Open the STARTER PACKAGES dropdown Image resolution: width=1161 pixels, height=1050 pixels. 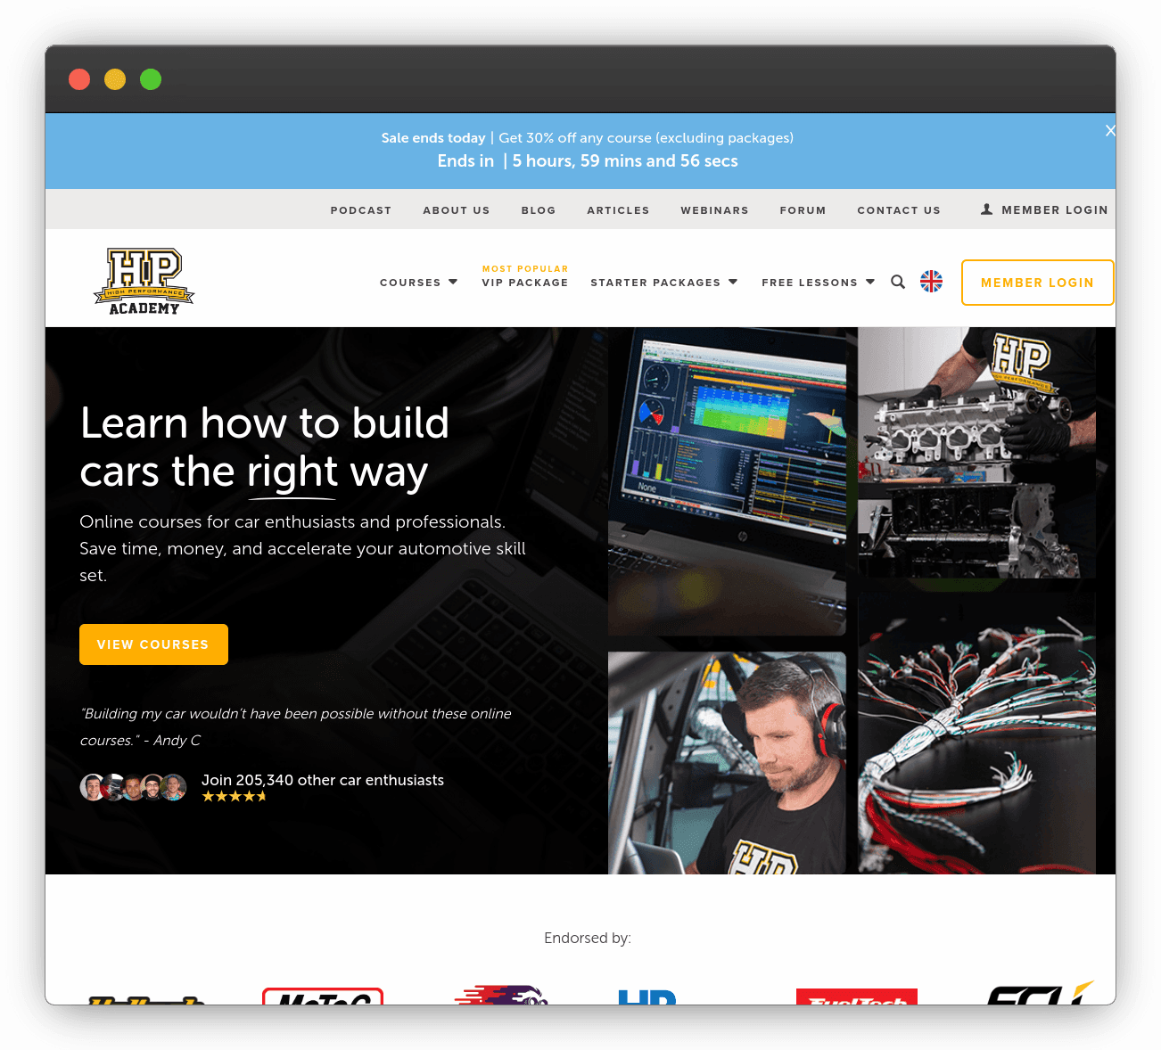(663, 282)
